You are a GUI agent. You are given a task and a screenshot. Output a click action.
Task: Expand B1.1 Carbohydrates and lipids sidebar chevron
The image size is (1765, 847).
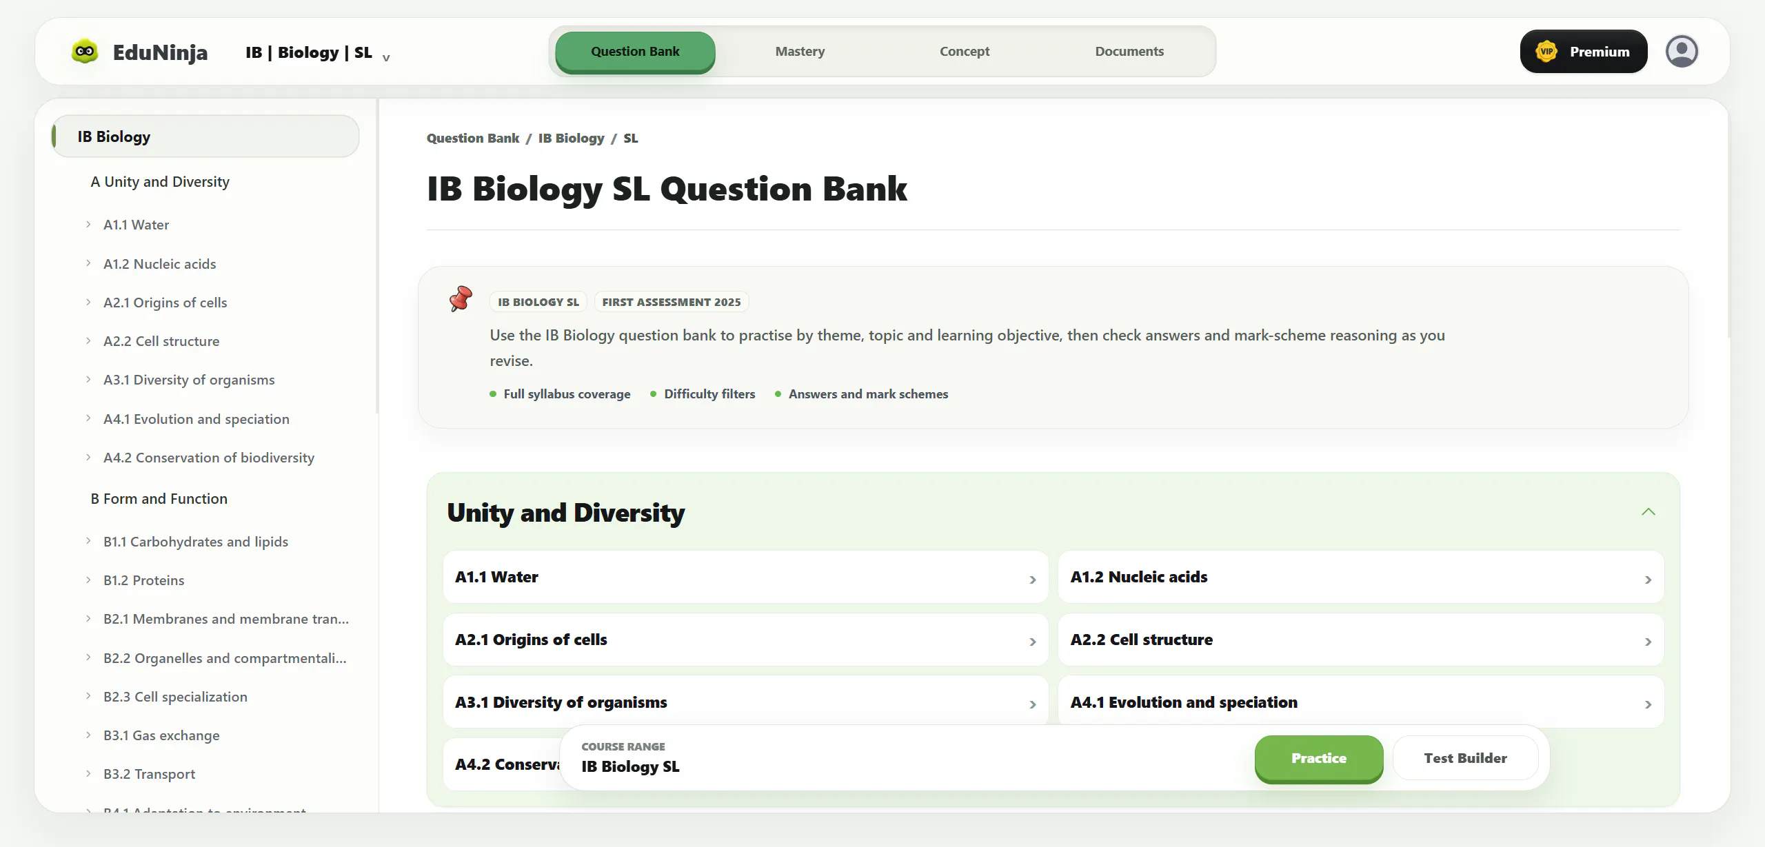88,541
